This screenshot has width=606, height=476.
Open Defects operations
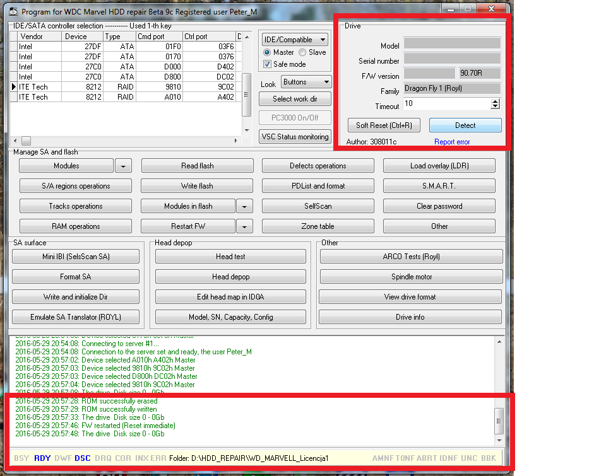[x=318, y=166]
